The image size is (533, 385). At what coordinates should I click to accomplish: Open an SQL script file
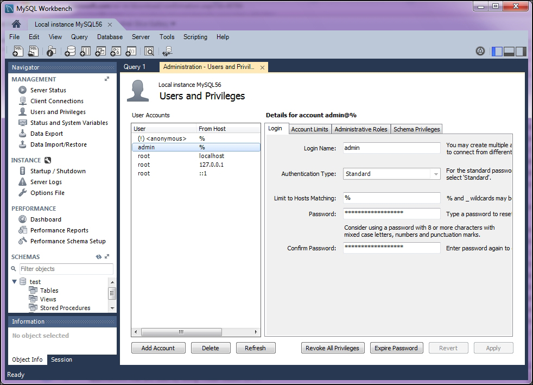pos(33,51)
